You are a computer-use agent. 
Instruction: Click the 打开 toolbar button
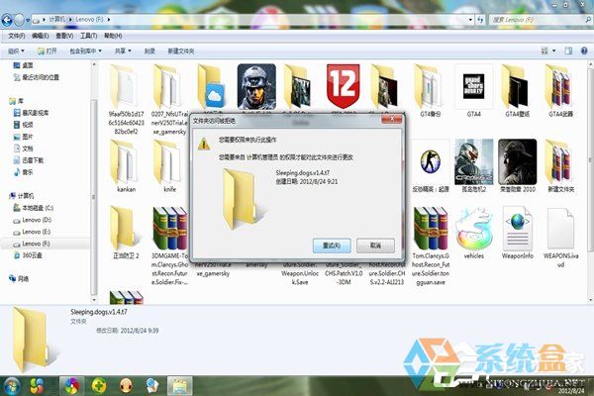pos(48,50)
